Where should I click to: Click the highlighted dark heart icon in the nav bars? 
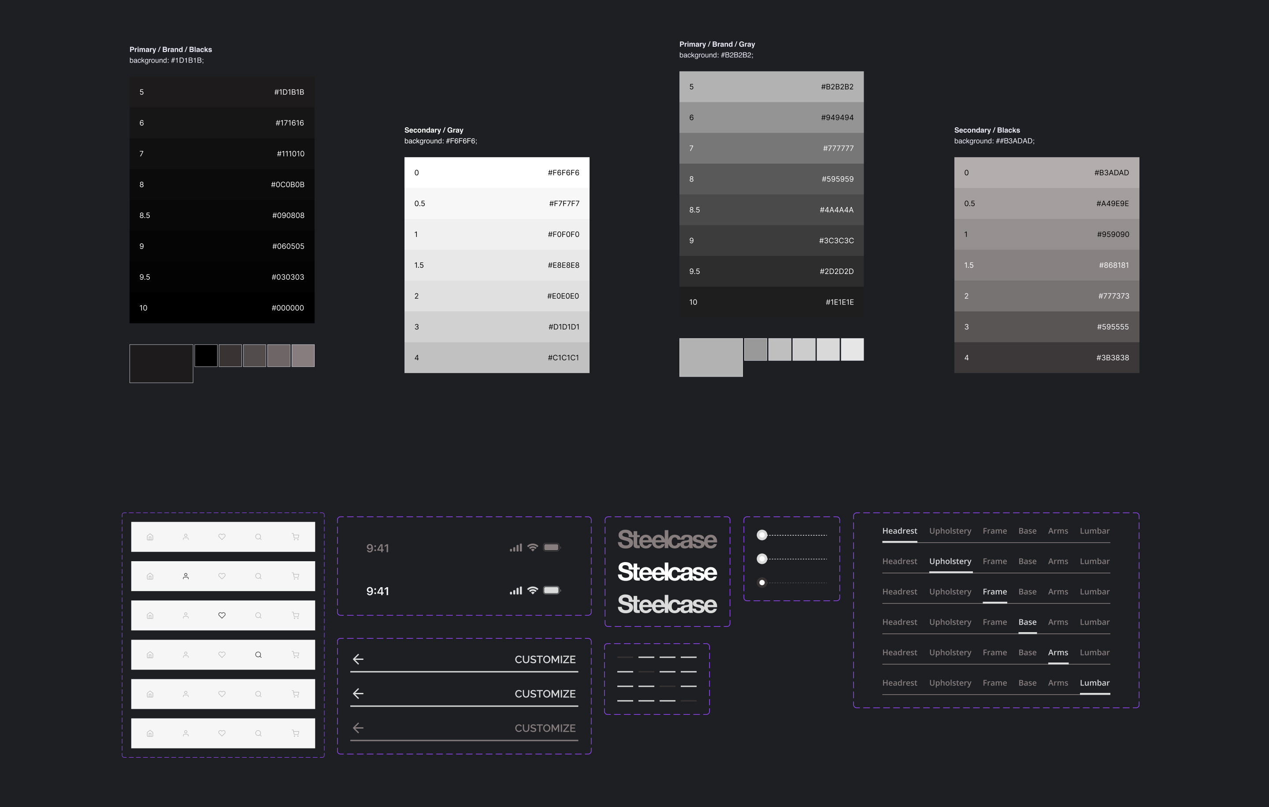coord(222,615)
